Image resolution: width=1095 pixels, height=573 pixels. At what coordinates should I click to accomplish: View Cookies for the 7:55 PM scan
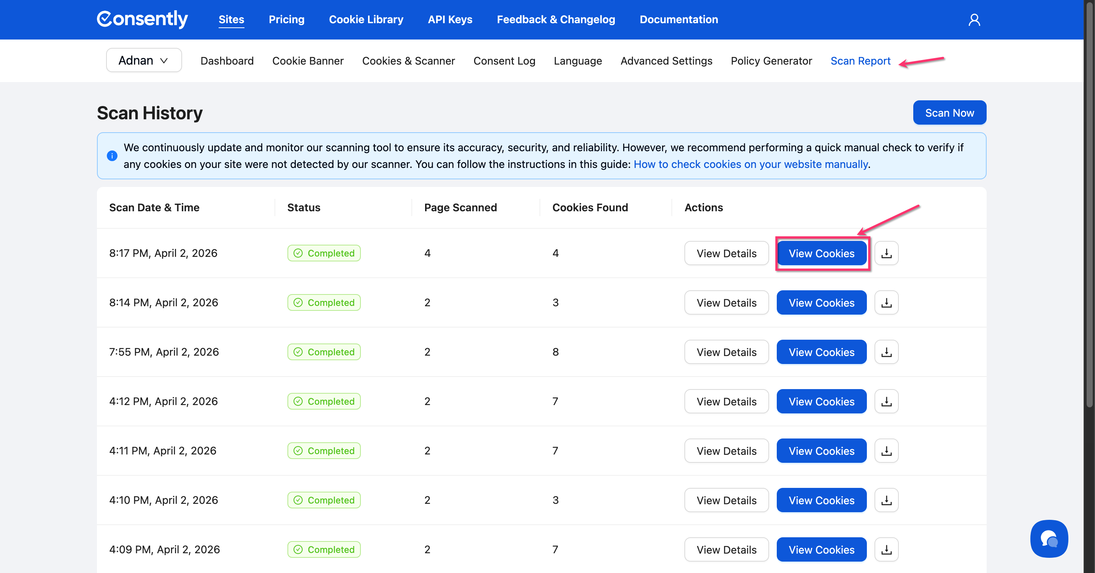[821, 352]
